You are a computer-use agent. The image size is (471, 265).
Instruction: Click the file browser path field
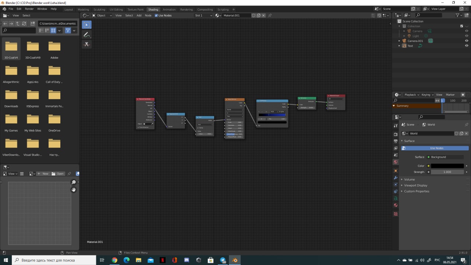[57, 24]
